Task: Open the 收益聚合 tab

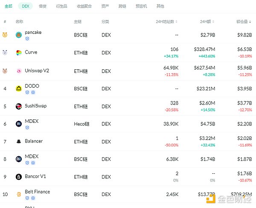Action: pyautogui.click(x=83, y=6)
